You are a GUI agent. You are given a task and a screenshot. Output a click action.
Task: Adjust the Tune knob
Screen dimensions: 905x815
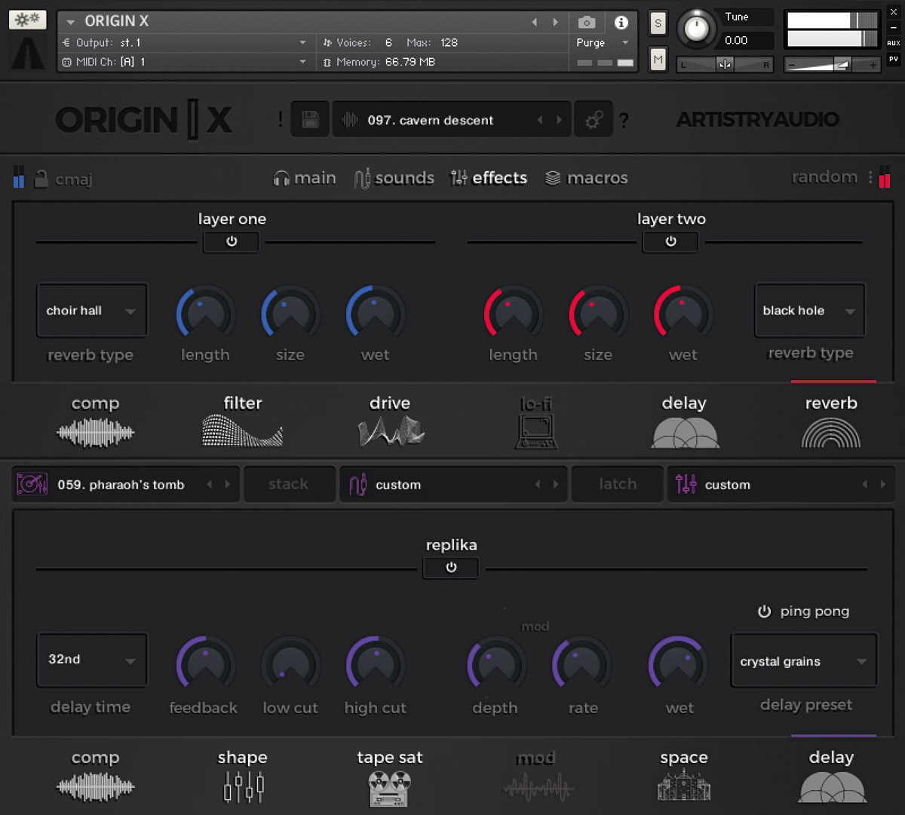point(696,29)
